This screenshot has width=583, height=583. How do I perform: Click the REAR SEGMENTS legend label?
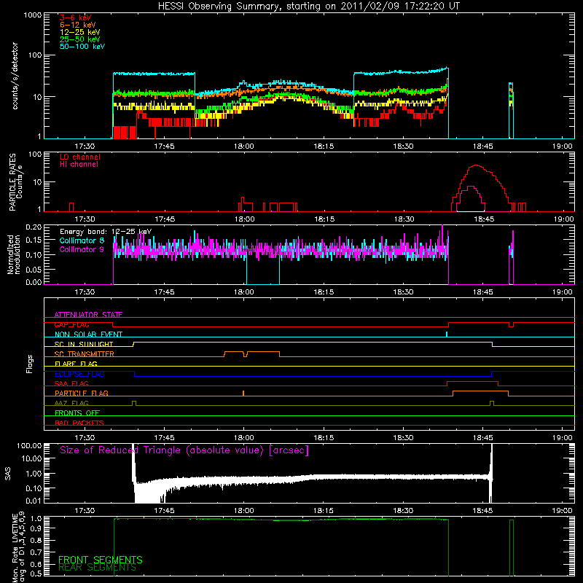(x=97, y=568)
